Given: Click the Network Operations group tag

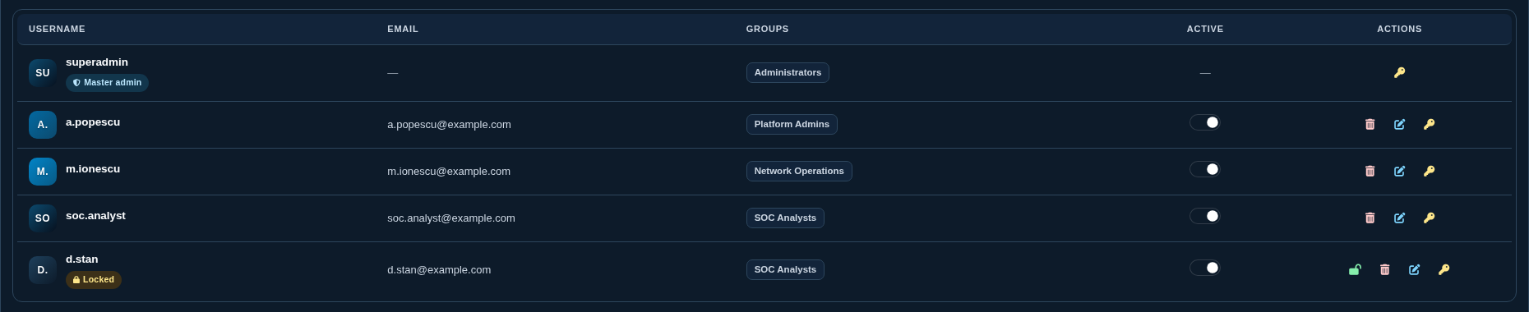Looking at the screenshot, I should pyautogui.click(x=799, y=171).
